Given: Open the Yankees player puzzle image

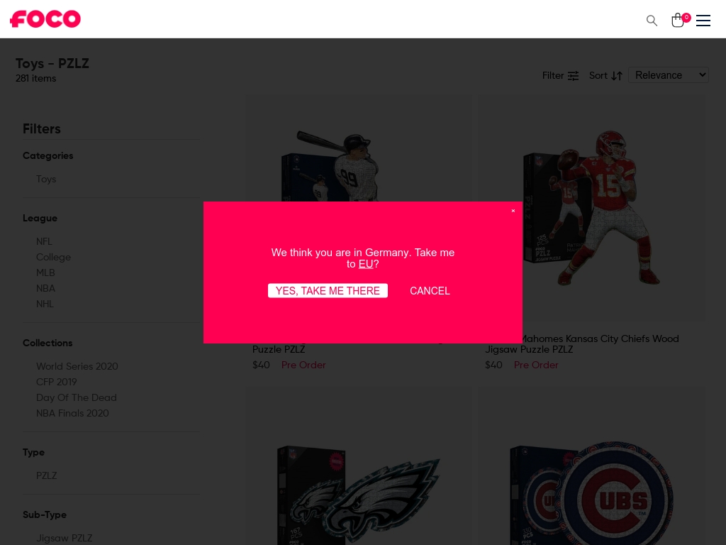Looking at the screenshot, I should click(x=358, y=148).
